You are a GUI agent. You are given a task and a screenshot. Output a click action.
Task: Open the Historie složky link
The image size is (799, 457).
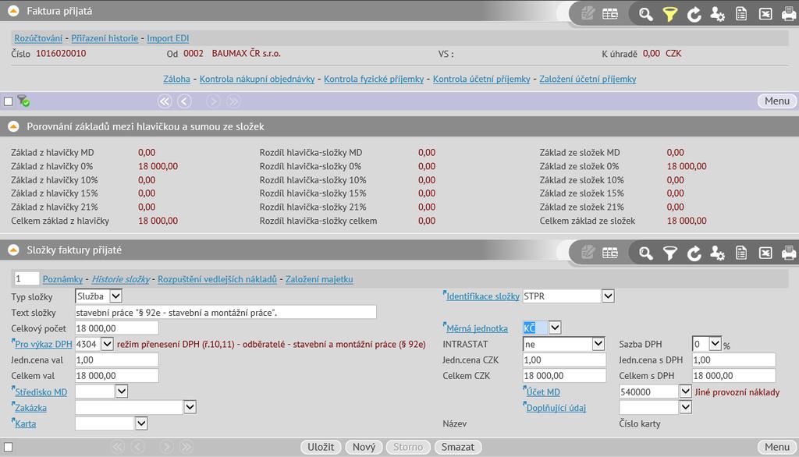(121, 279)
